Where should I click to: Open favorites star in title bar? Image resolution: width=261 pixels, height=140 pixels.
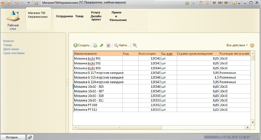[36, 3]
